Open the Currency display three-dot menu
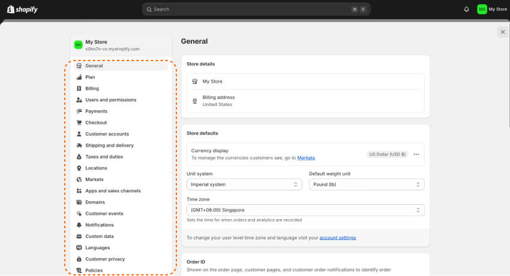The image size is (510, 276). click(x=416, y=154)
